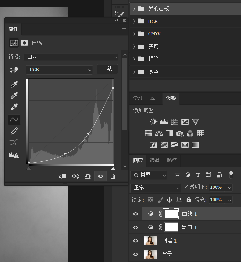Switch to the 库 tab

click(x=153, y=98)
